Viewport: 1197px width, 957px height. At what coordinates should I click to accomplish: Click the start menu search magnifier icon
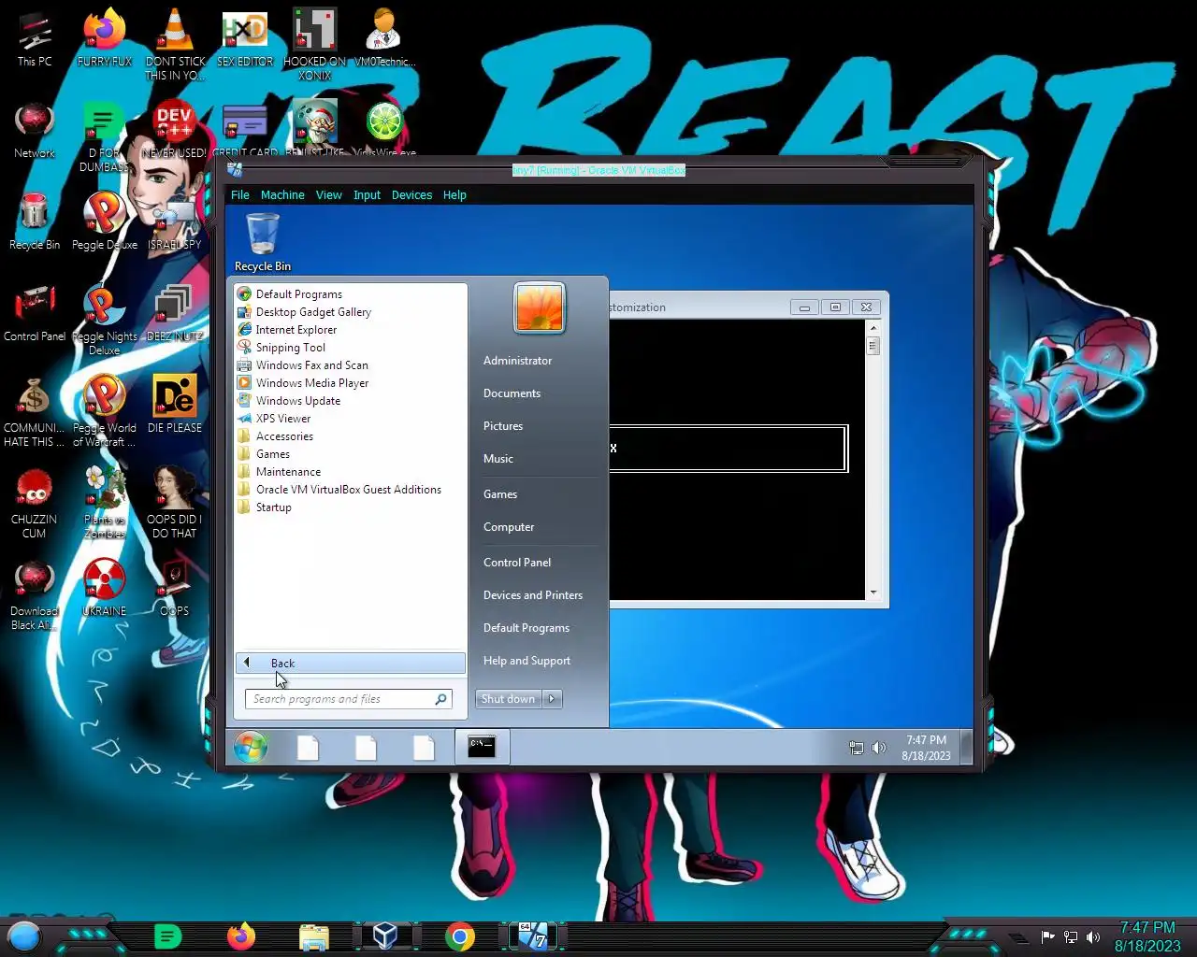440,699
